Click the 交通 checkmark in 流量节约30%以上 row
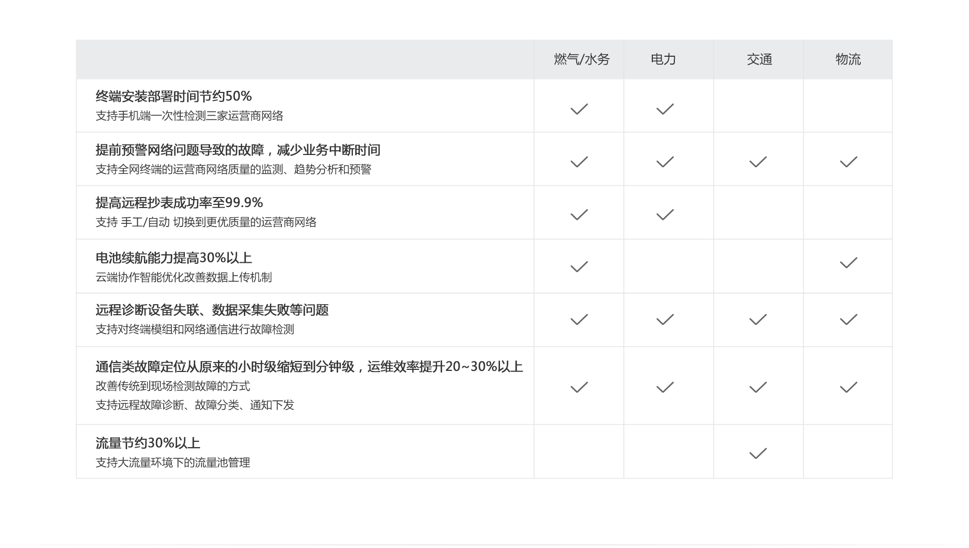 coord(757,453)
